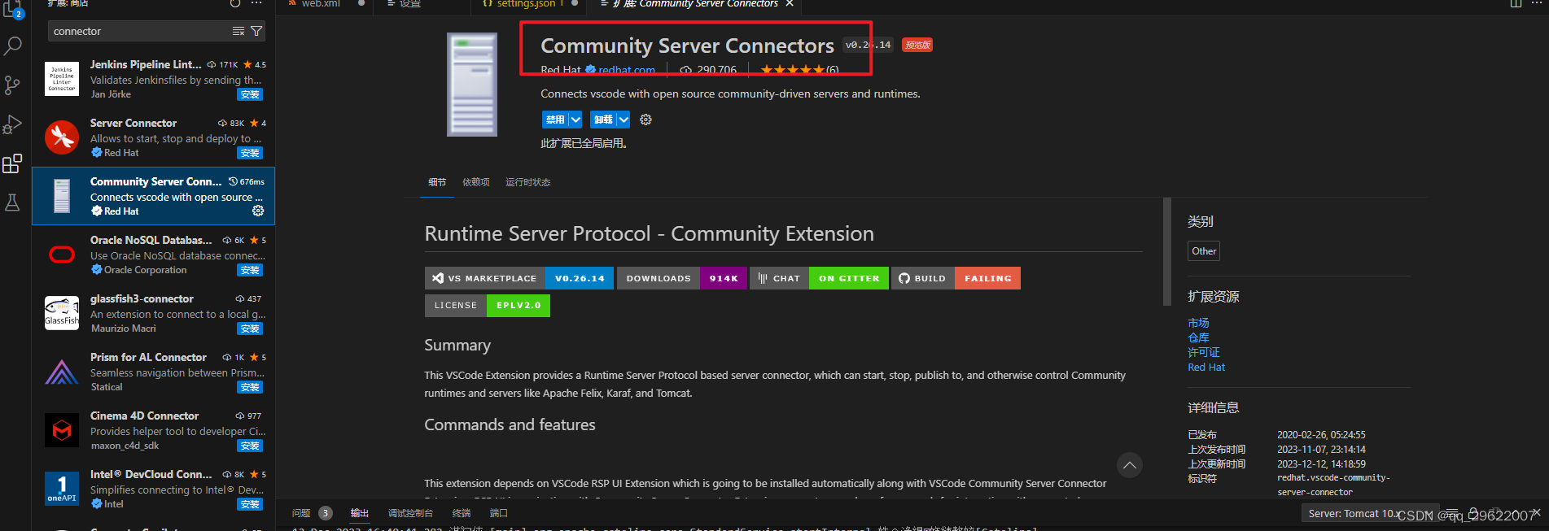Viewport: 1549px width, 531px height.
Task: Click the Chat on Gitter badge
Action: 819,278
